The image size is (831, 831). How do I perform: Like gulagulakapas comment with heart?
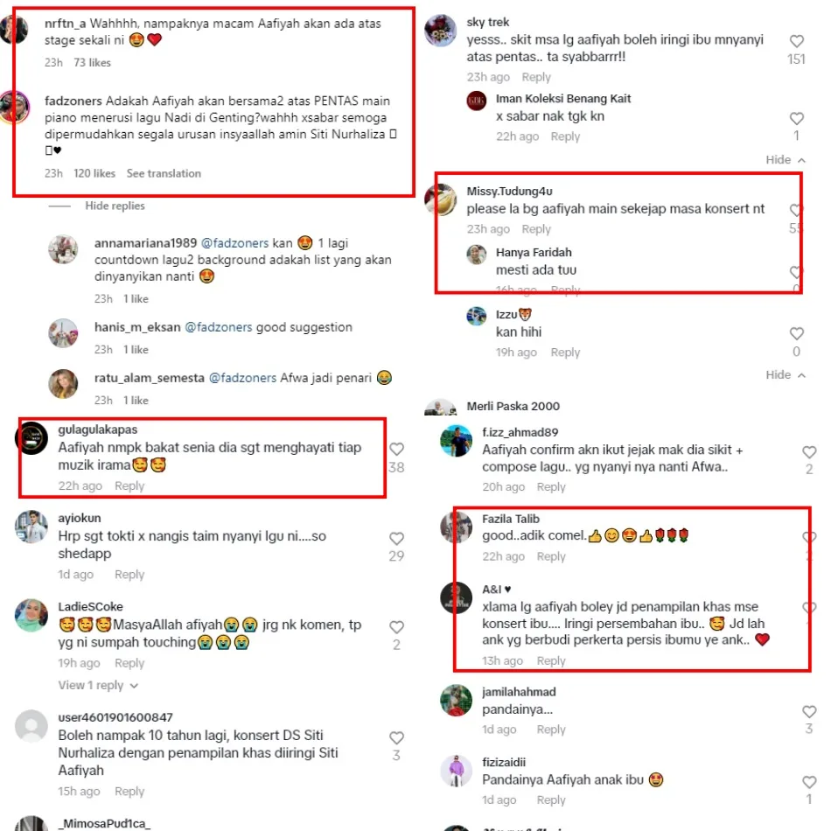pos(396,450)
